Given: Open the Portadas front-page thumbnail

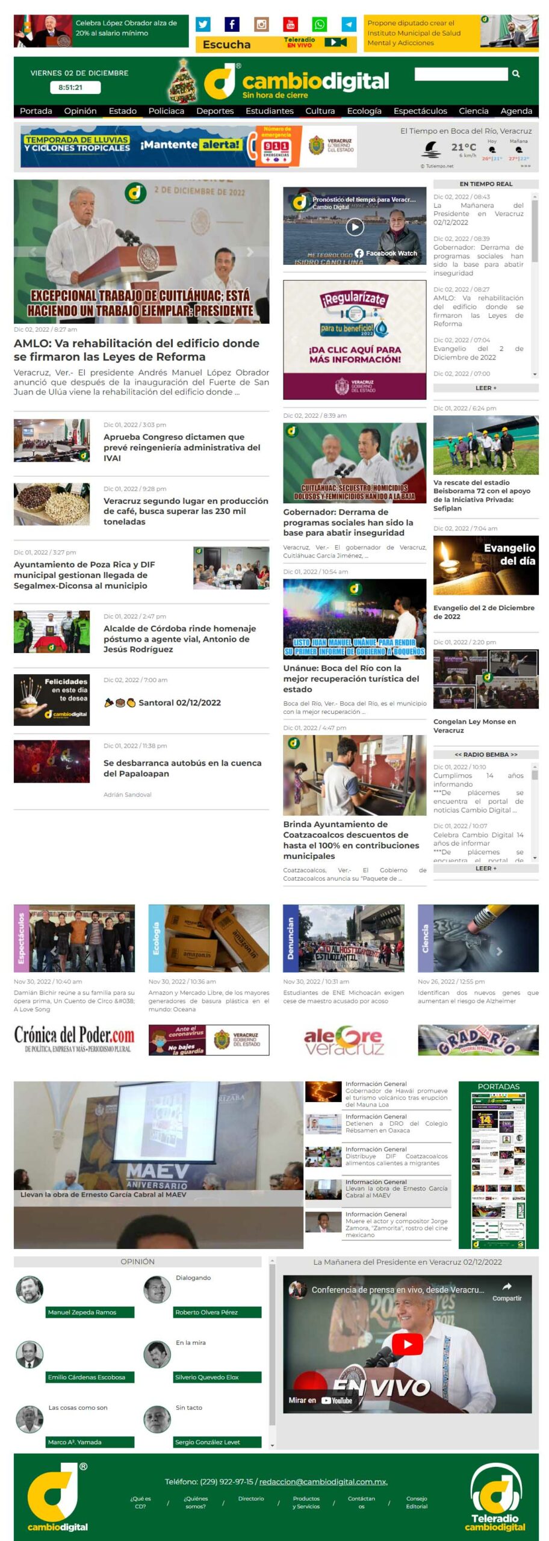Looking at the screenshot, I should [498, 1170].
